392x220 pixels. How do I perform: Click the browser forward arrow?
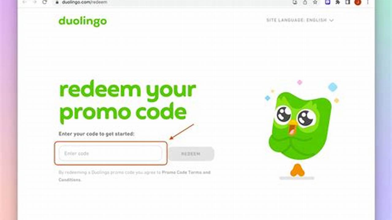click(34, 2)
